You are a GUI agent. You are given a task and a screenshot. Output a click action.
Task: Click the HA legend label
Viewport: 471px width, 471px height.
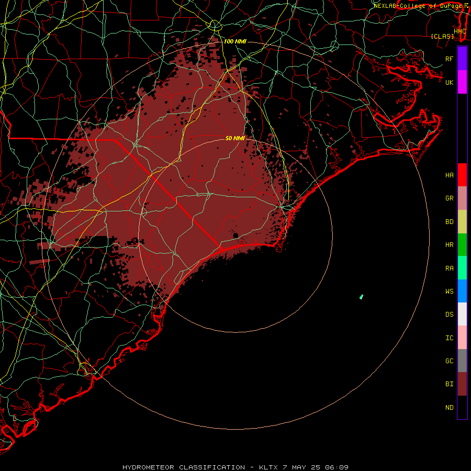click(x=449, y=175)
